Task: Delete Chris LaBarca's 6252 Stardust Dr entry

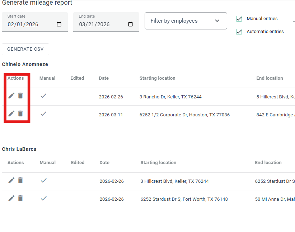Action: coord(20,198)
